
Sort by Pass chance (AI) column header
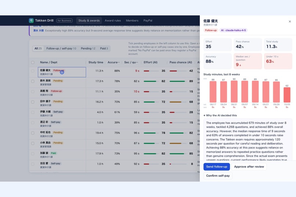click(181, 62)
